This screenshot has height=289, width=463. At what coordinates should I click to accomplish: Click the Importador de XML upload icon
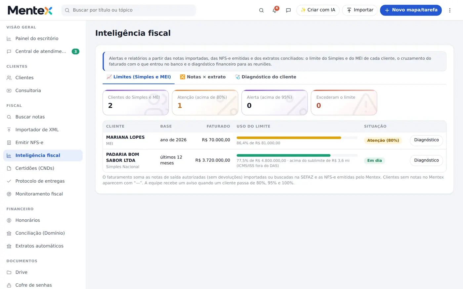(x=9, y=130)
